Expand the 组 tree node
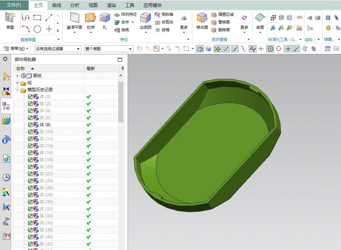 click(17, 83)
